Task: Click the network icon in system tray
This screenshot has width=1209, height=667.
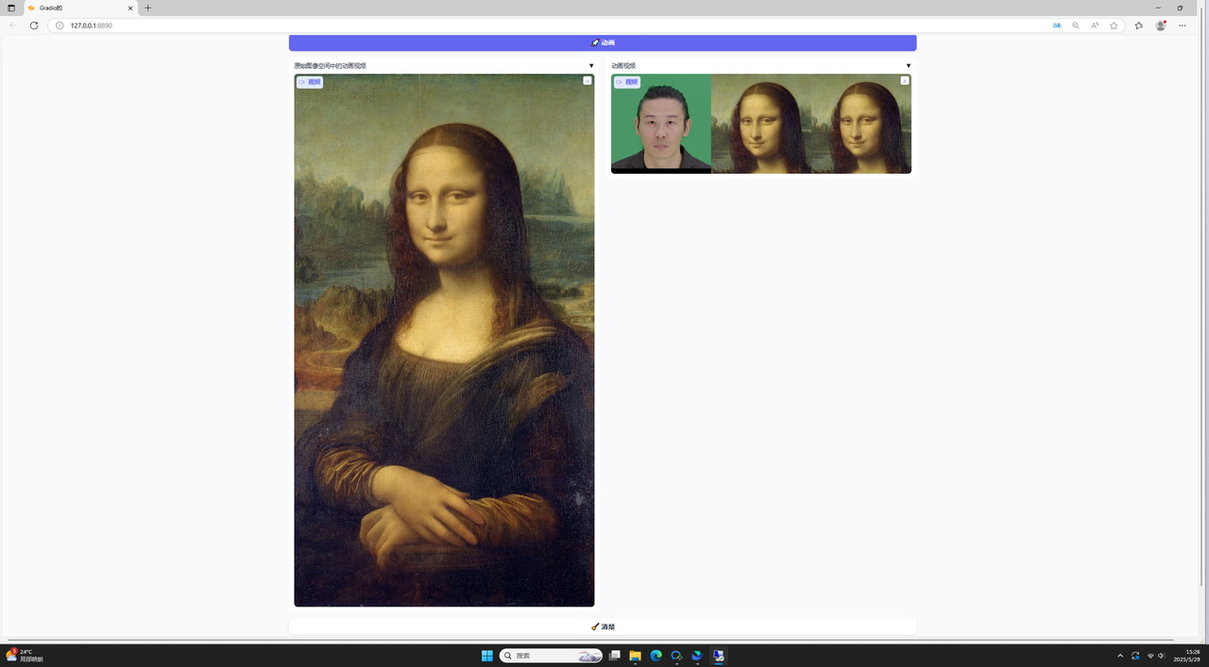Action: click(1150, 656)
